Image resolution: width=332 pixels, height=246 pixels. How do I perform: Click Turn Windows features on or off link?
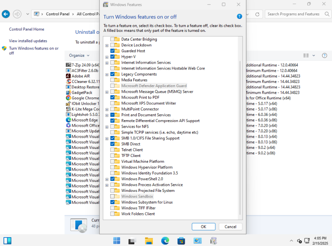coord(34,51)
